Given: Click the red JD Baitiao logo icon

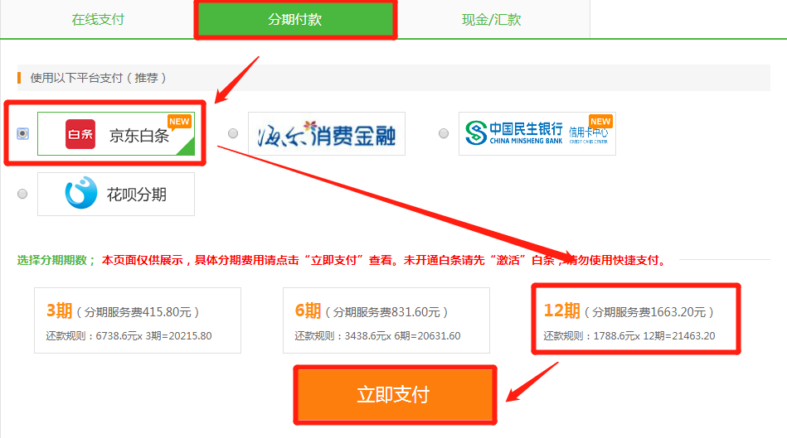Looking at the screenshot, I should coord(80,135).
